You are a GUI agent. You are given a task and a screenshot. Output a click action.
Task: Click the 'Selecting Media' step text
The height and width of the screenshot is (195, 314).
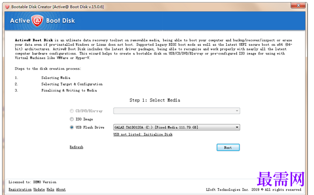click(56, 78)
